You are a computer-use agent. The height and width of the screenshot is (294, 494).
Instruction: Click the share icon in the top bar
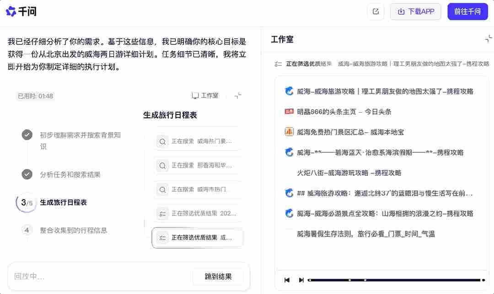[x=376, y=11]
